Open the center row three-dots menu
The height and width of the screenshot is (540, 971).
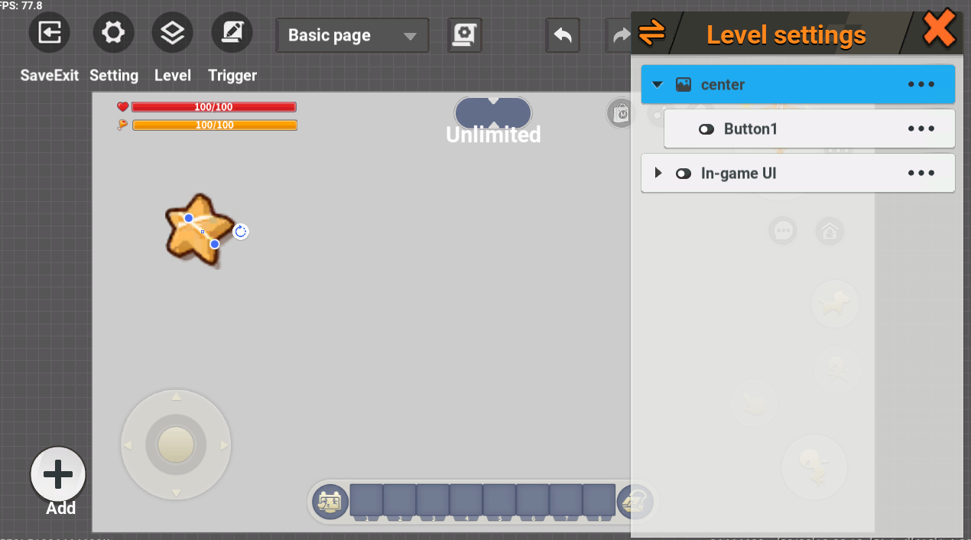point(921,85)
